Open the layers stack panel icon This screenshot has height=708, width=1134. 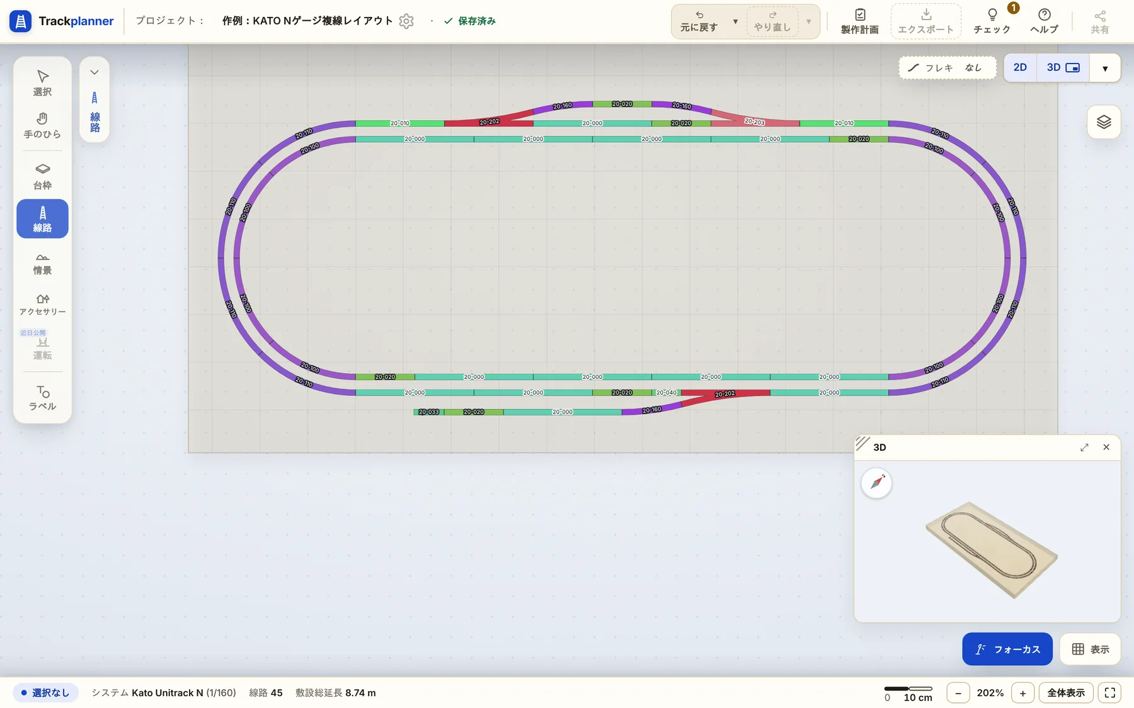1104,122
